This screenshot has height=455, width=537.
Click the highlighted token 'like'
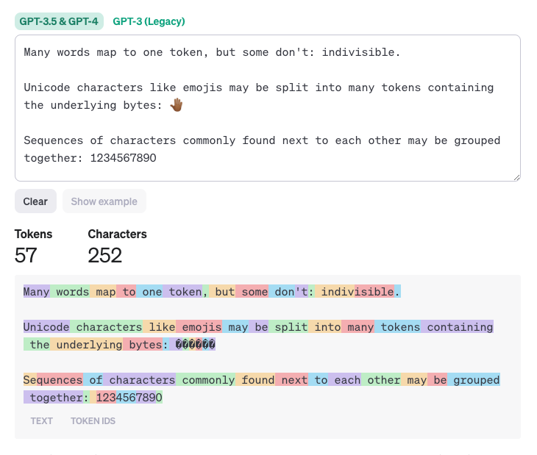(x=160, y=326)
